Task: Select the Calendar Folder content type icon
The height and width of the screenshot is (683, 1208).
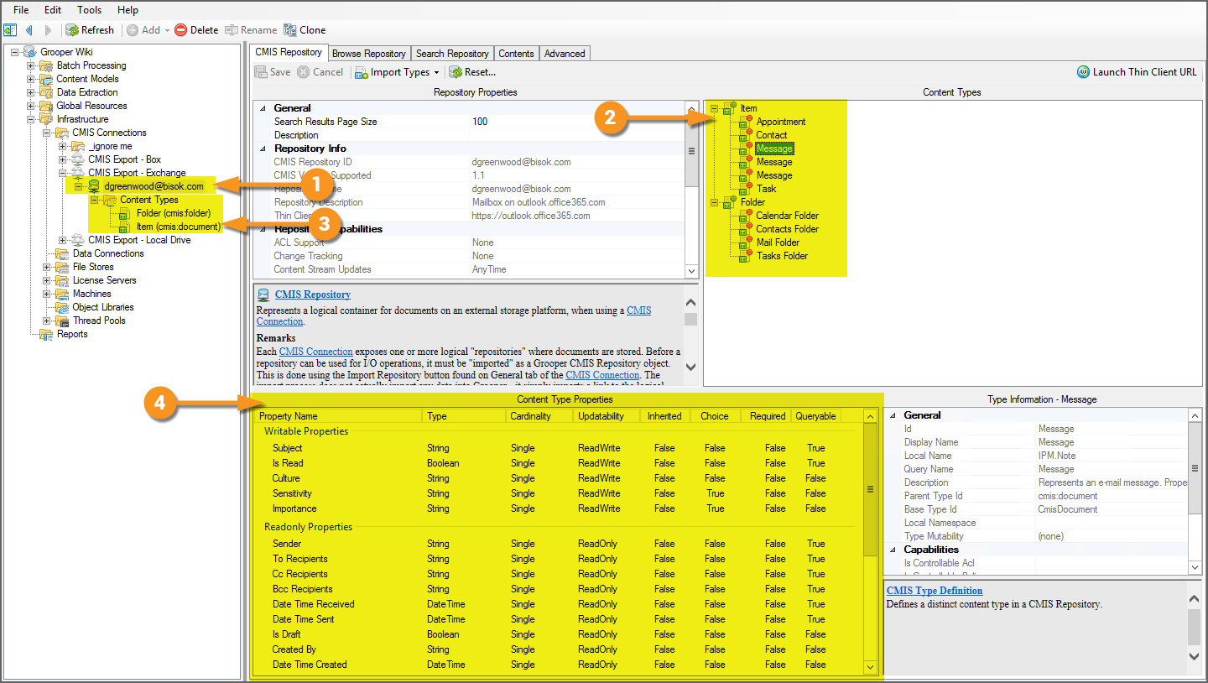Action: pos(745,216)
